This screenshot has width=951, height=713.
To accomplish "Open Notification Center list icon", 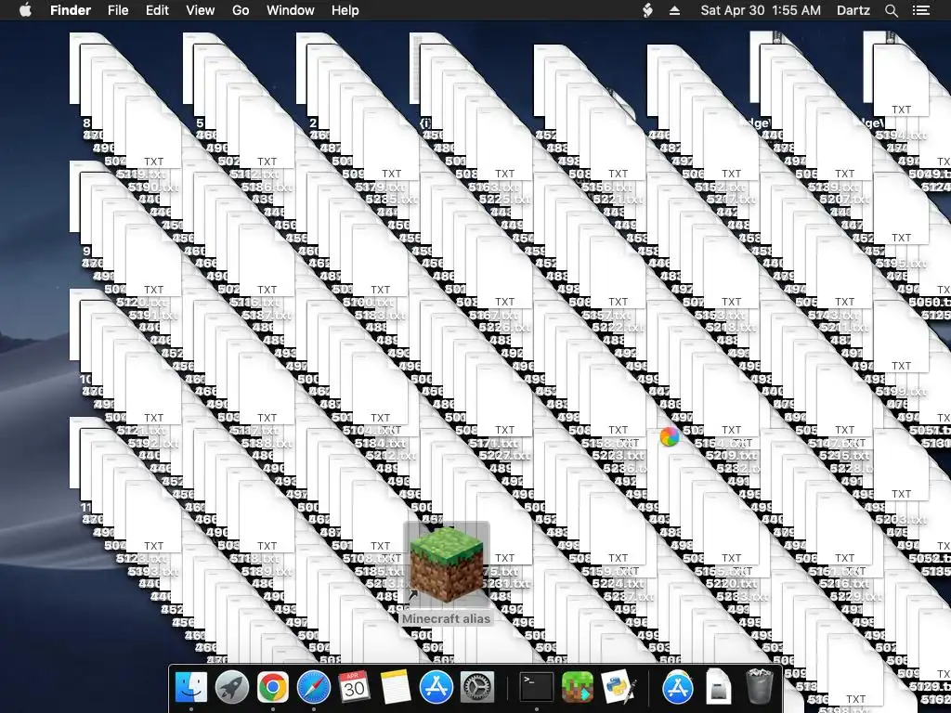I will pyautogui.click(x=920, y=10).
